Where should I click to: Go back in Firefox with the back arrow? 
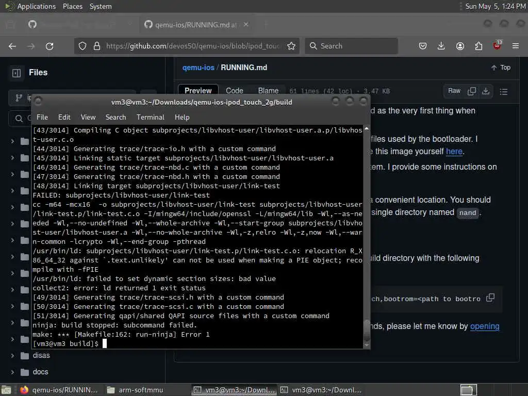[x=12, y=46]
